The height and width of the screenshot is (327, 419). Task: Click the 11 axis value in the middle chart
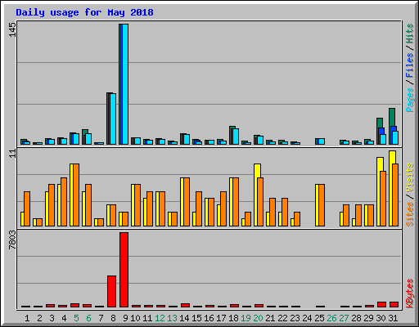click(12, 154)
